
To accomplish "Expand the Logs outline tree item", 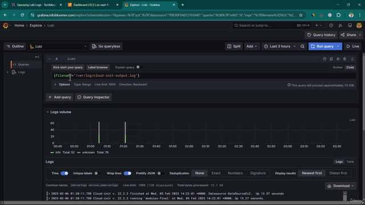I will tap(7, 72).
